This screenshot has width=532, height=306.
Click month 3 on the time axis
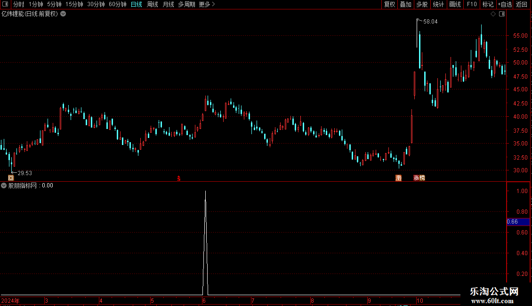coord(47,301)
